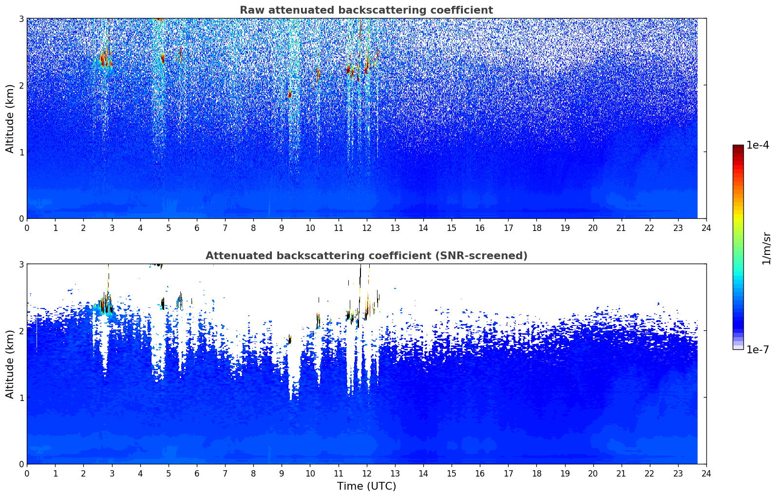
Task: Click the '24' tick on the bottom time axis
Action: (x=706, y=474)
